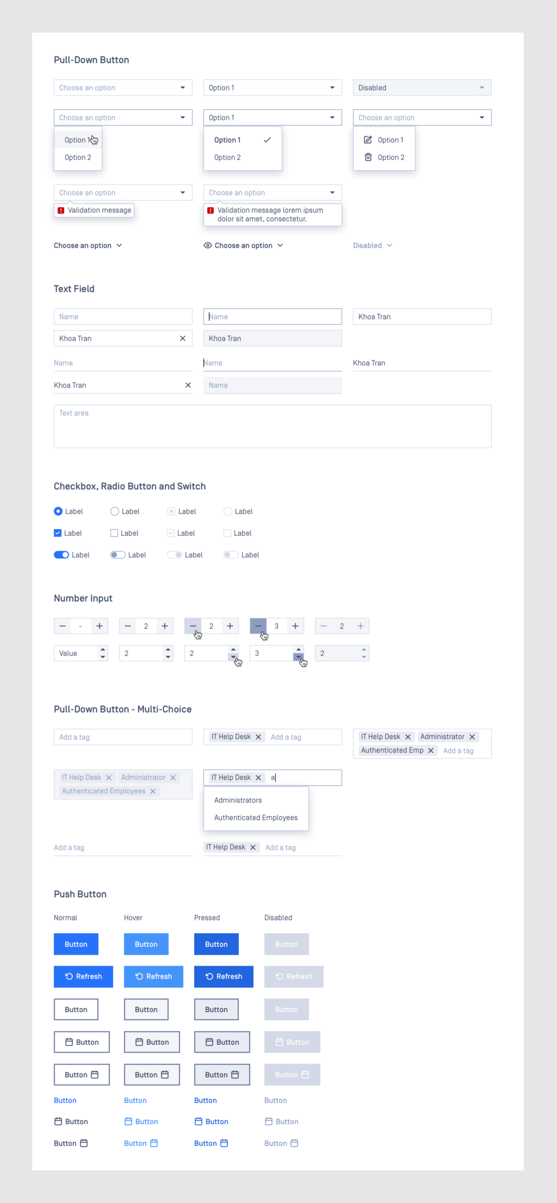Turn off the enabled blue switch

coord(61,555)
